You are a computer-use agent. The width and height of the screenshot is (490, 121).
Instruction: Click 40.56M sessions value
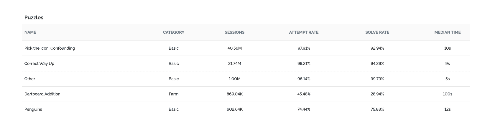(234, 48)
